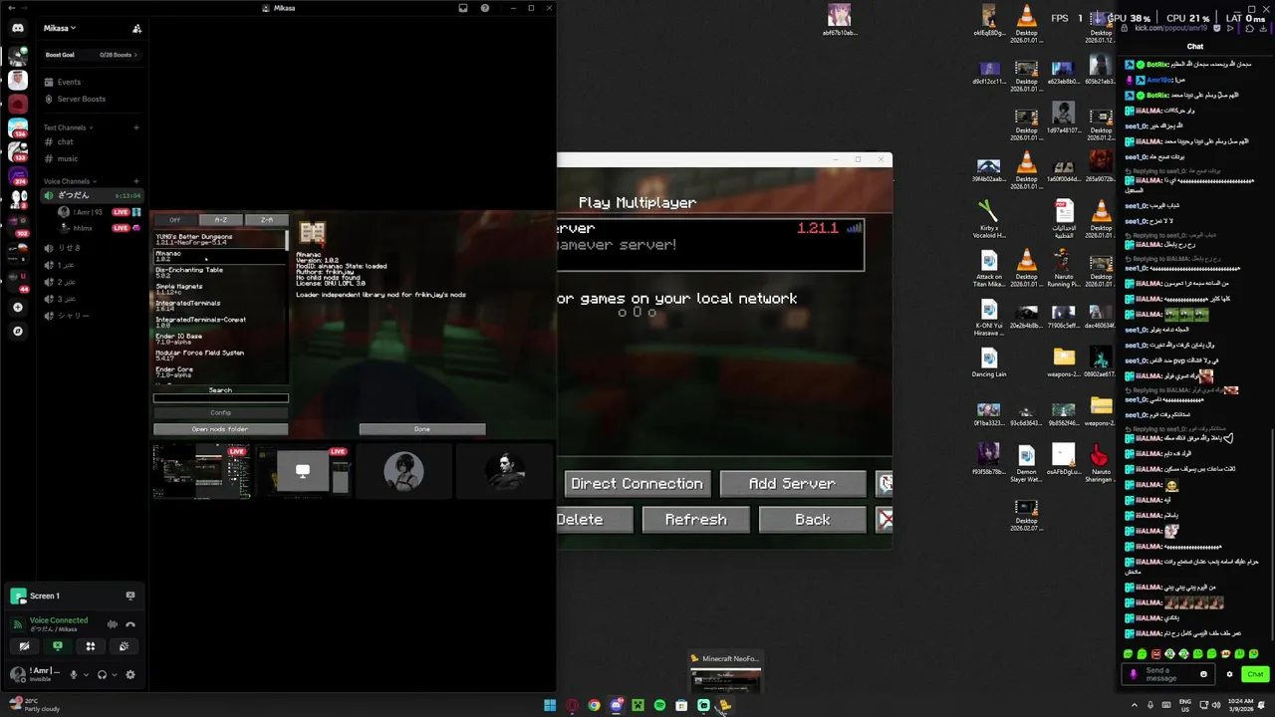Click Chrome icon in Windows taskbar
This screenshot has height=717, width=1275.
(594, 705)
